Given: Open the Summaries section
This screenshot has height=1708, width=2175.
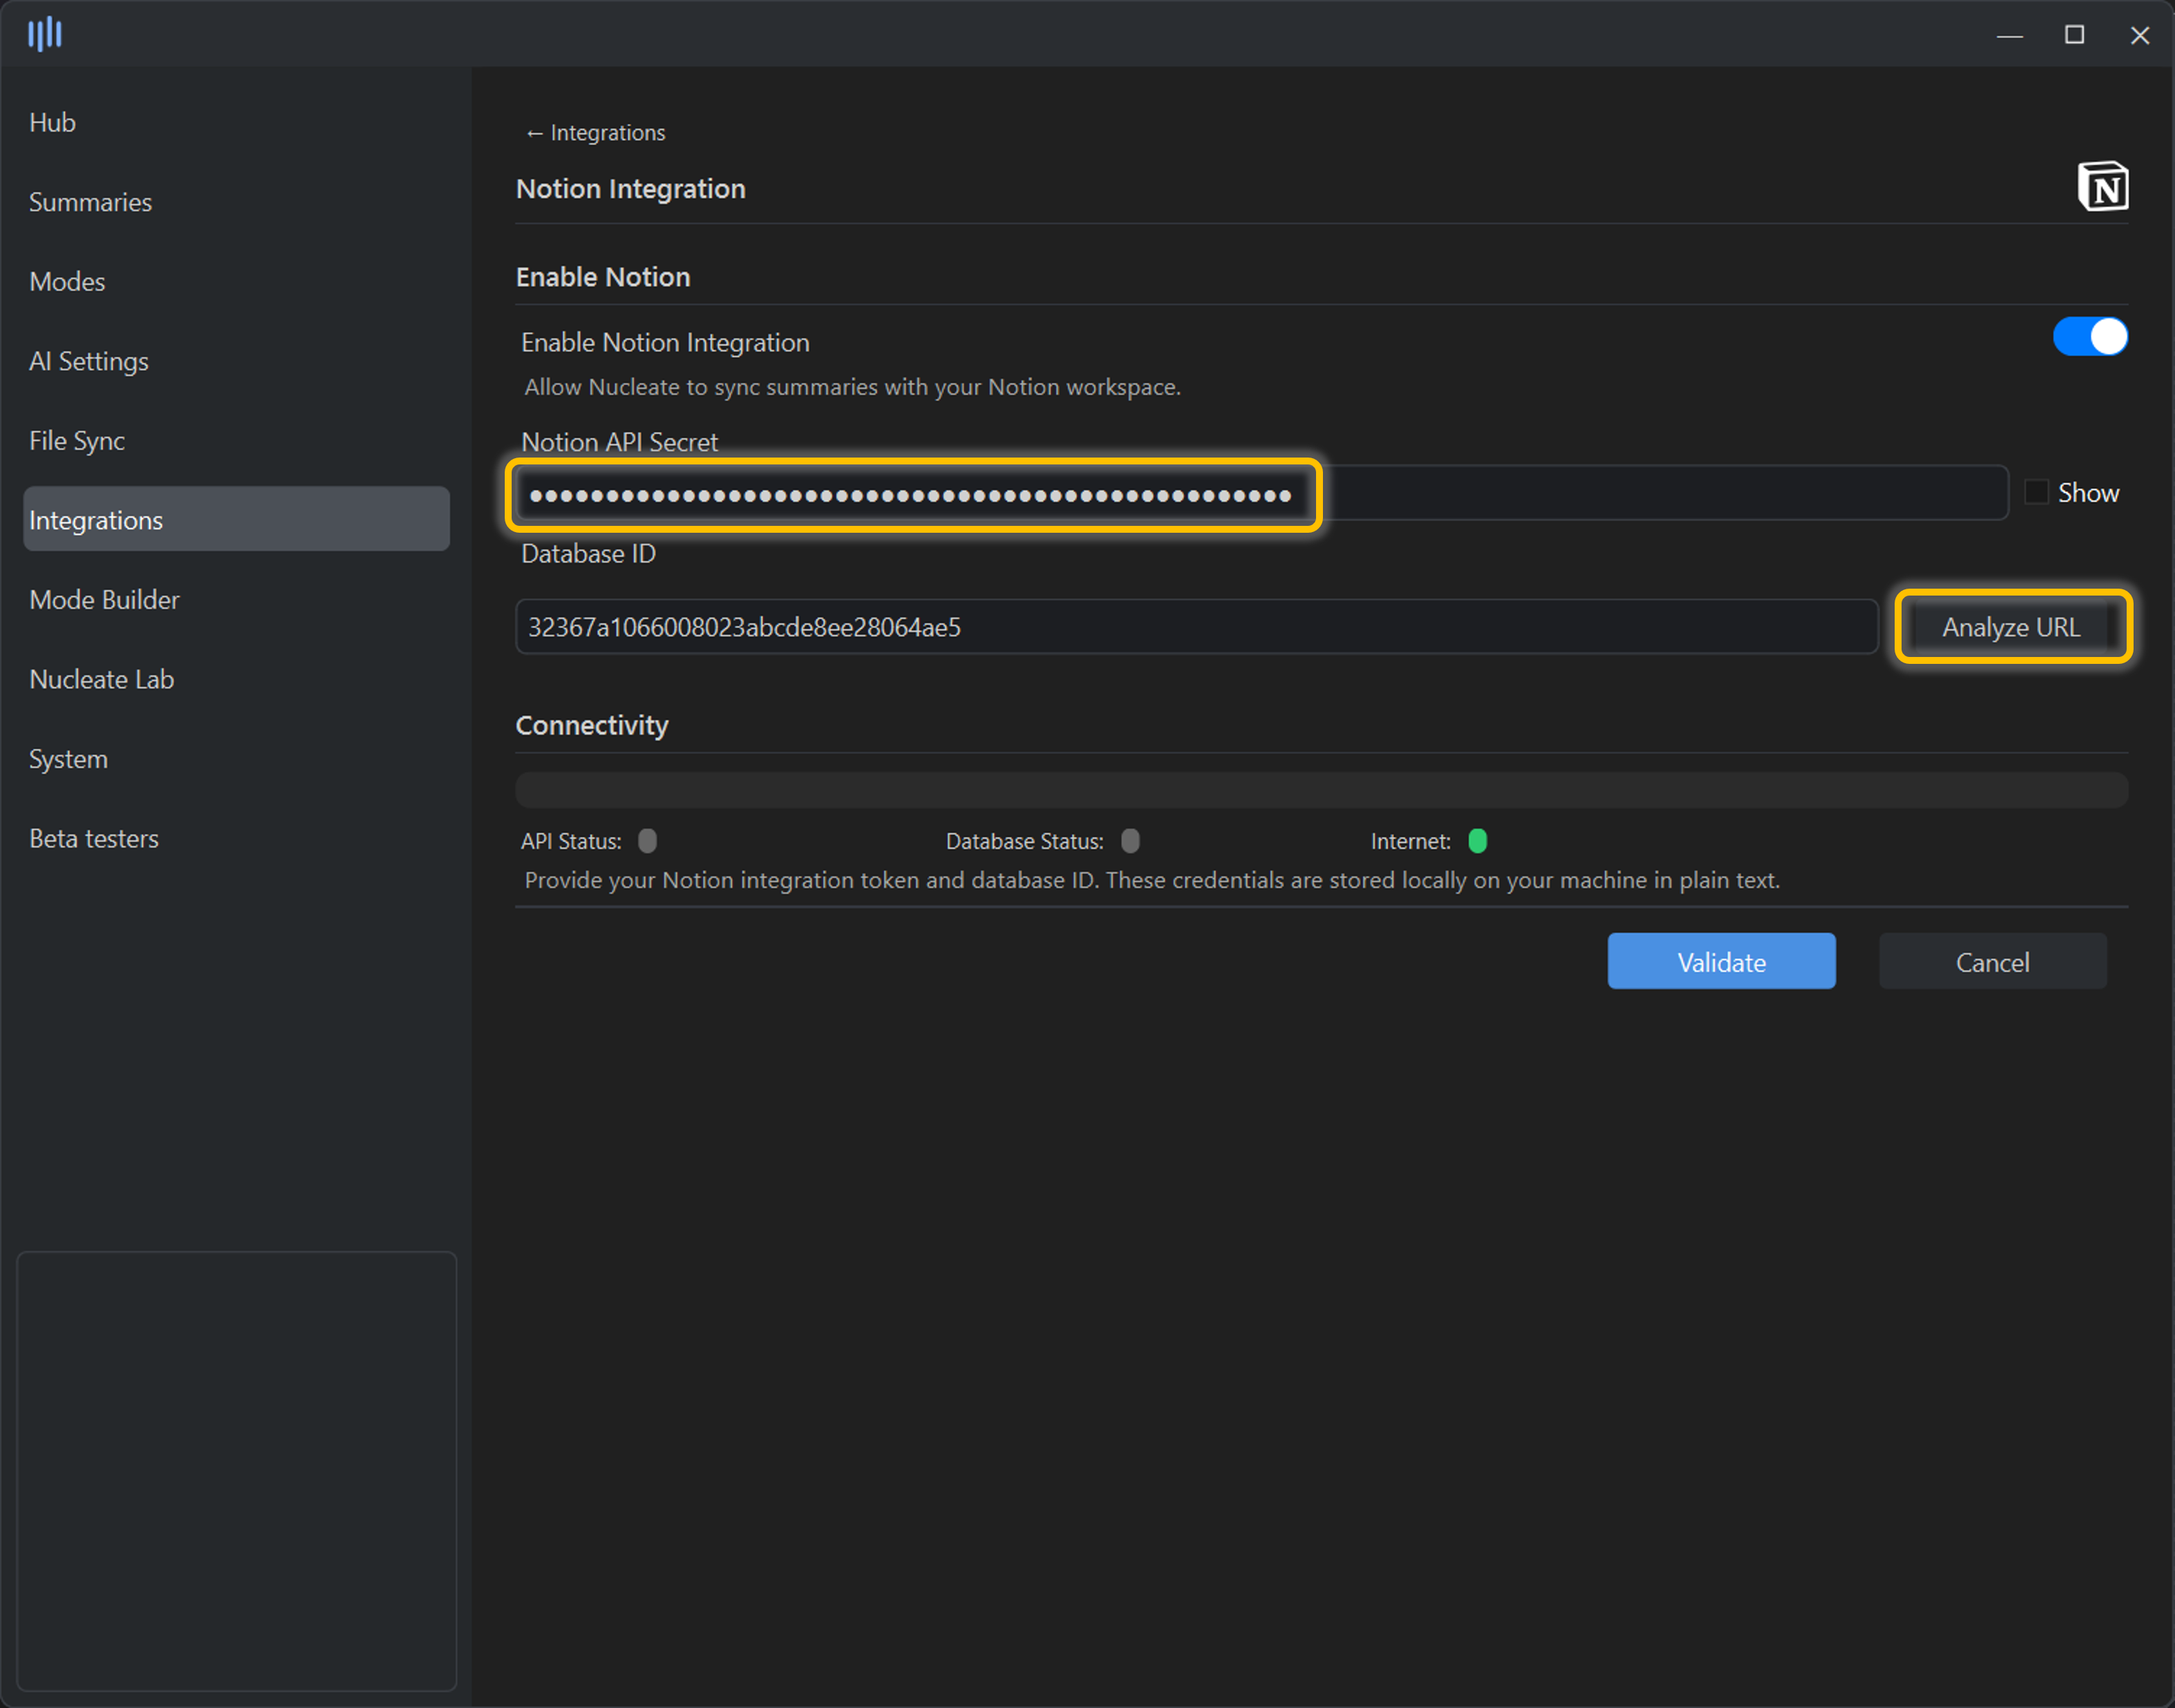Looking at the screenshot, I should coord(90,202).
